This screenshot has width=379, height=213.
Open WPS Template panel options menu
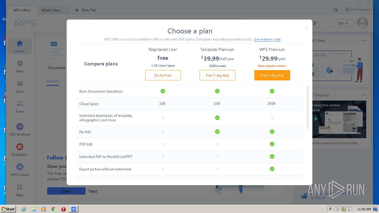[x=364, y=95]
